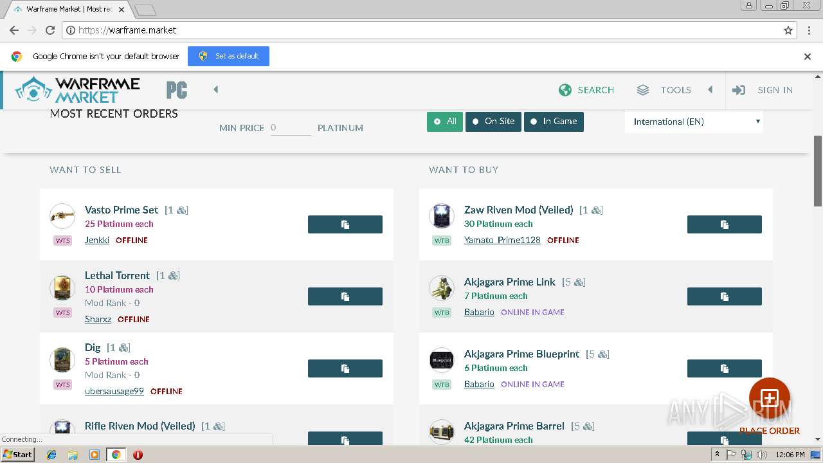Select the In Game status filter
823x463 pixels.
[x=554, y=122]
